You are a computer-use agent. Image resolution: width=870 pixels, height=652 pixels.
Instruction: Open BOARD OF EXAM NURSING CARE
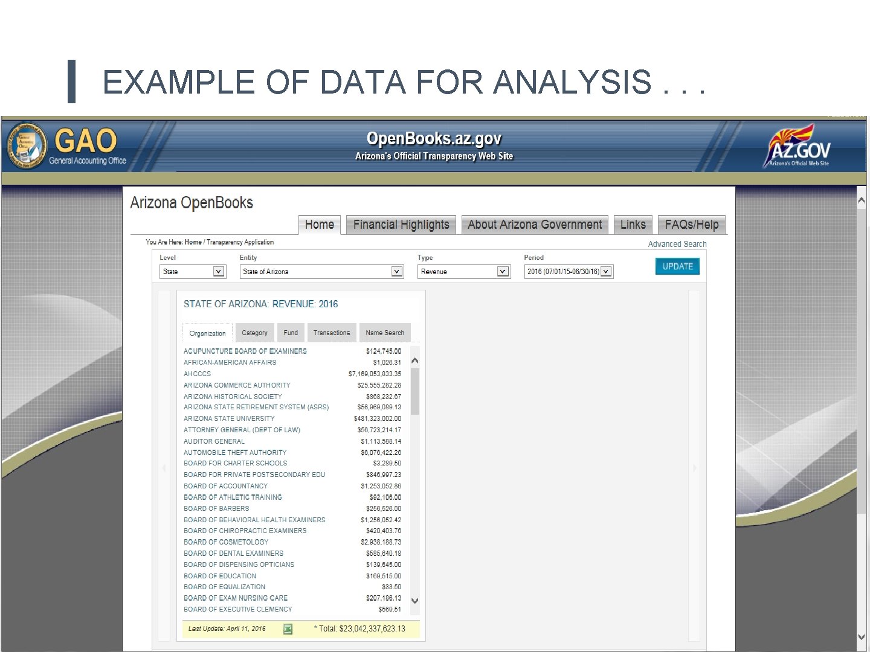236,598
